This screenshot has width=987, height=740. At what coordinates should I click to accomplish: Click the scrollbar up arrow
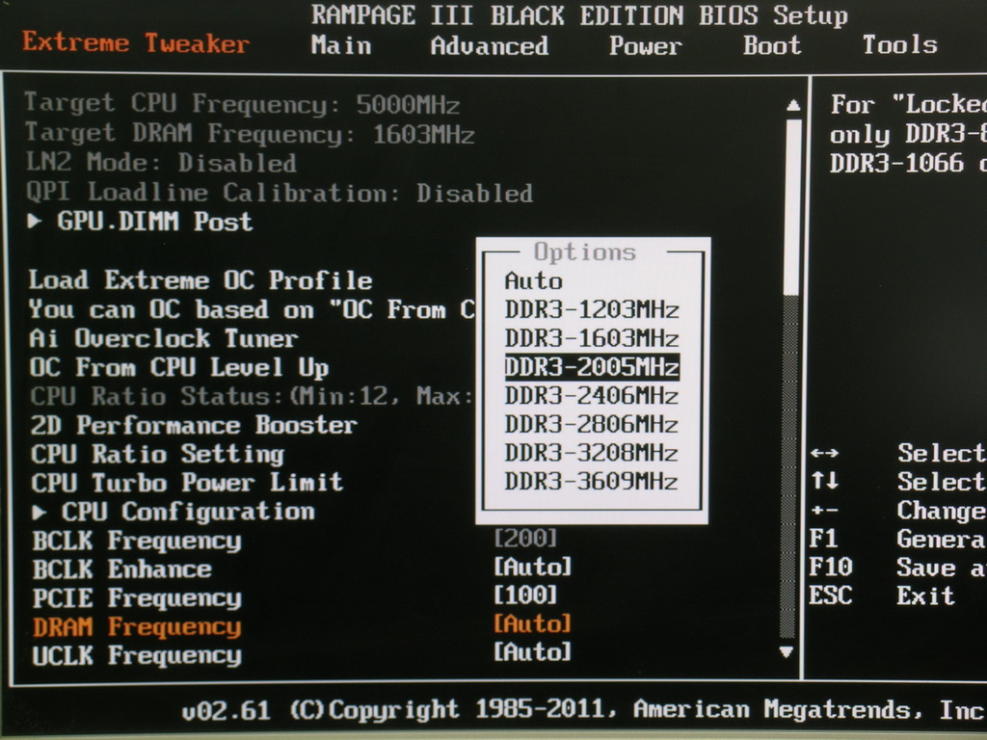pyautogui.click(x=793, y=106)
